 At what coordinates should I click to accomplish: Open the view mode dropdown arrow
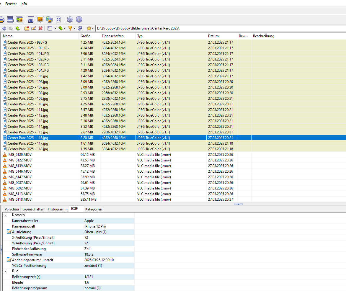(55, 28)
